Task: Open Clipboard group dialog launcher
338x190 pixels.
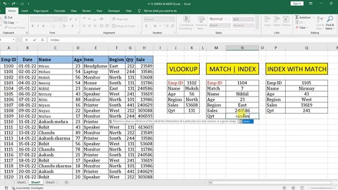Action: pos(27,33)
